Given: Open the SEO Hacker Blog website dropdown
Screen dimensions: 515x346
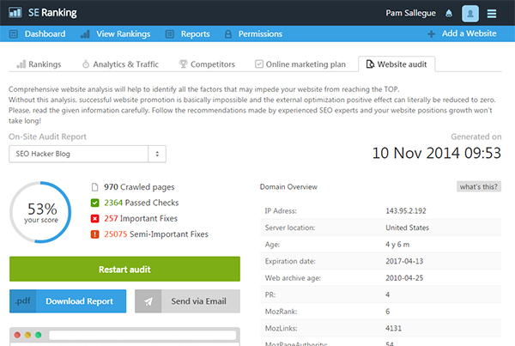Looking at the screenshot, I should point(88,153).
